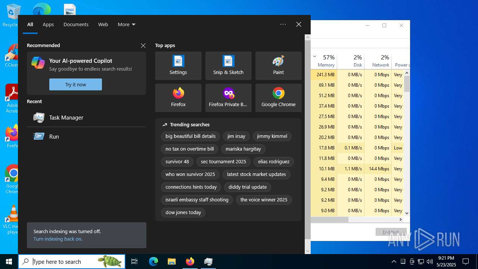Viewport: 478px width, 269px height.
Task: Search trending 'jimmy kimmel'
Action: tap(272, 136)
